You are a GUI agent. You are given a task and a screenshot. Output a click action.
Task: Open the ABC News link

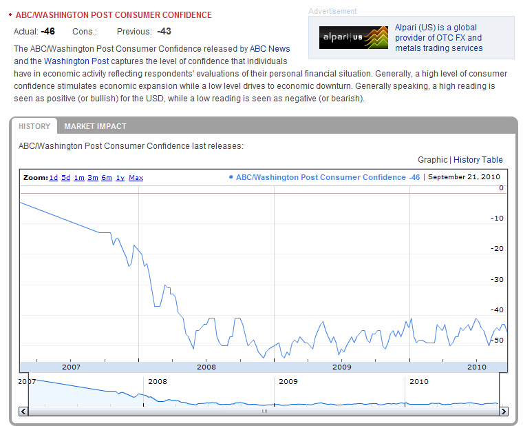pos(270,49)
